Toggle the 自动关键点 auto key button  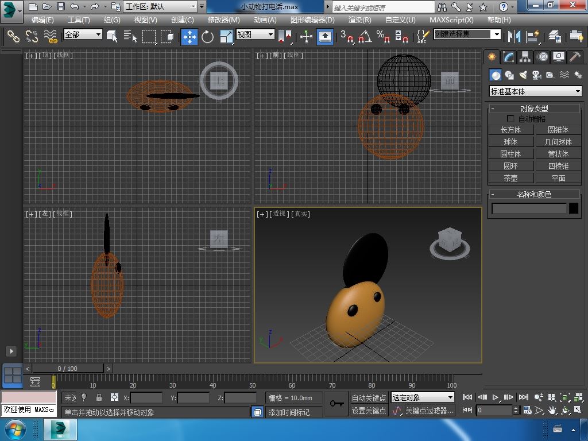369,398
